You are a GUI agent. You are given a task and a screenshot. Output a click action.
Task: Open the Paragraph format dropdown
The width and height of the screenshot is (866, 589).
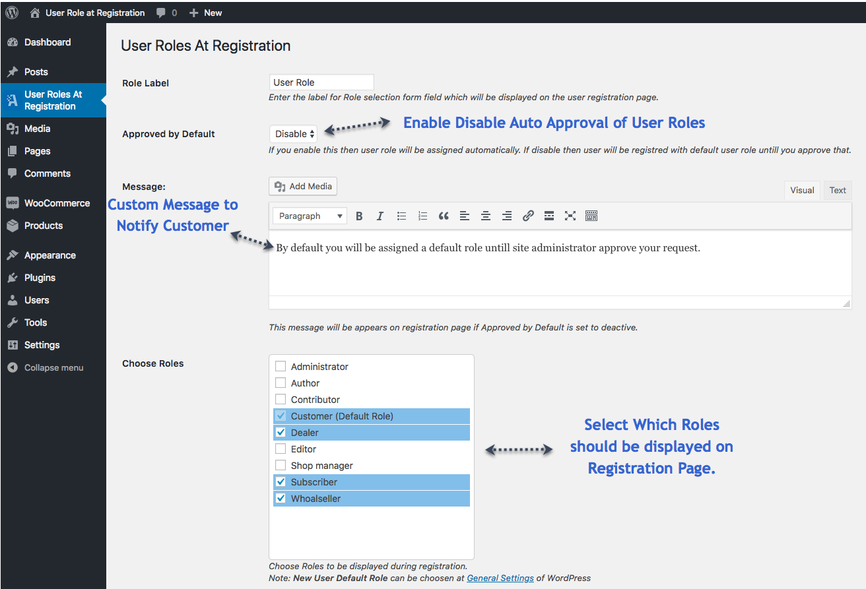point(310,216)
